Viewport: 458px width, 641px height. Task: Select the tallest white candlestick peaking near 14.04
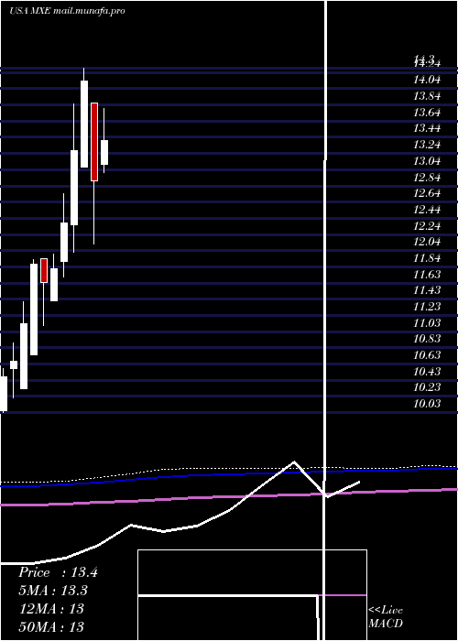click(84, 124)
